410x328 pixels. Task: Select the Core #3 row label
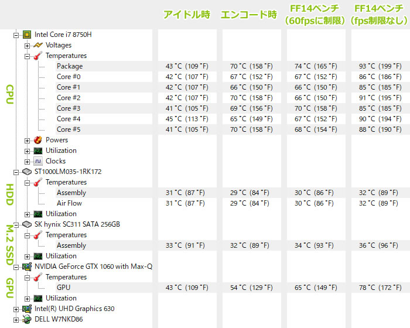pos(69,108)
